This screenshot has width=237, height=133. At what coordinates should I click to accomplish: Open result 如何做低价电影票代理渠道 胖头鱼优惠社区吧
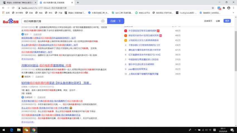coord(56,83)
